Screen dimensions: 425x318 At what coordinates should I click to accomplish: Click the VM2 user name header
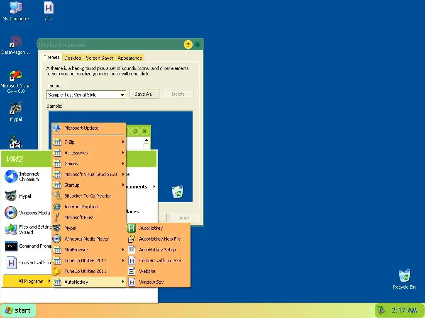click(15, 159)
